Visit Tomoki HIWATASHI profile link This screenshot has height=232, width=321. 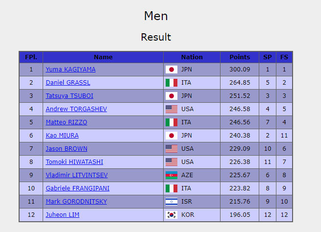[74, 162]
